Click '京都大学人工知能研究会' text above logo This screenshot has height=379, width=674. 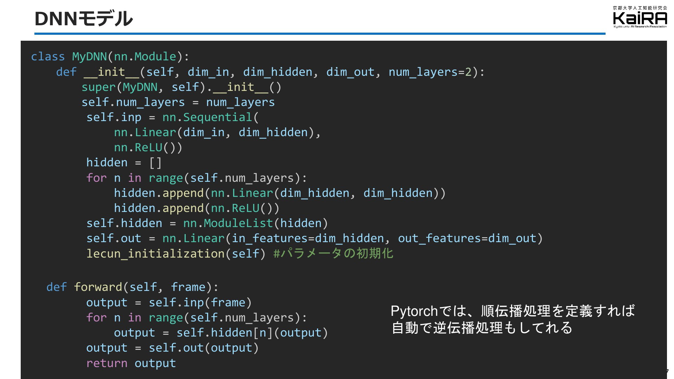tap(640, 8)
